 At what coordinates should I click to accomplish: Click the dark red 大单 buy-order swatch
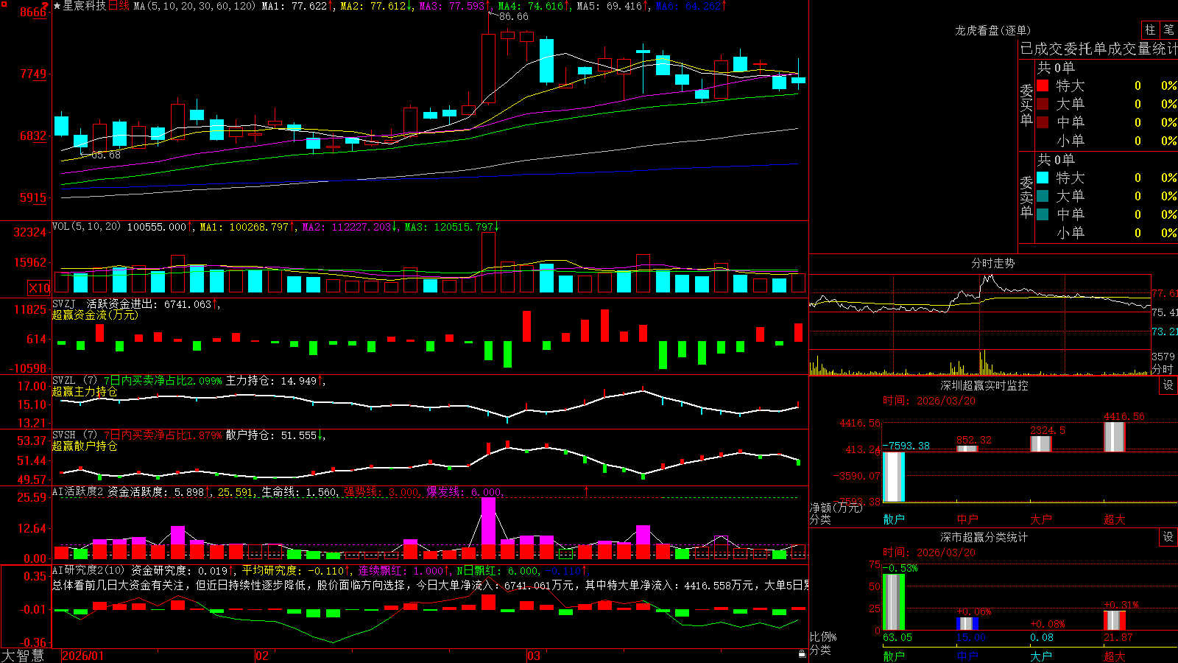click(x=1043, y=104)
